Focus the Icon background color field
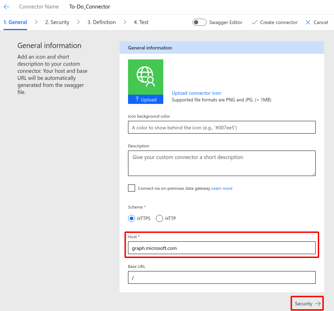334x311 pixels. 222,128
